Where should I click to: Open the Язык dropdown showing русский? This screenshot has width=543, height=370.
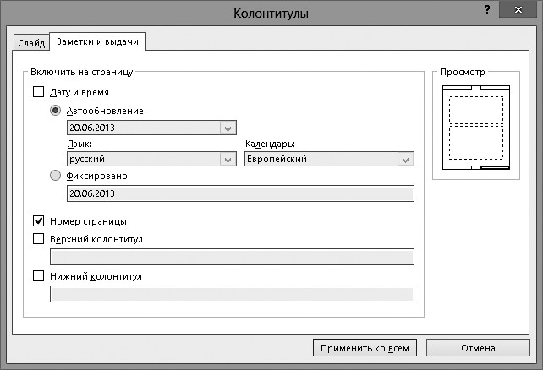coord(228,159)
